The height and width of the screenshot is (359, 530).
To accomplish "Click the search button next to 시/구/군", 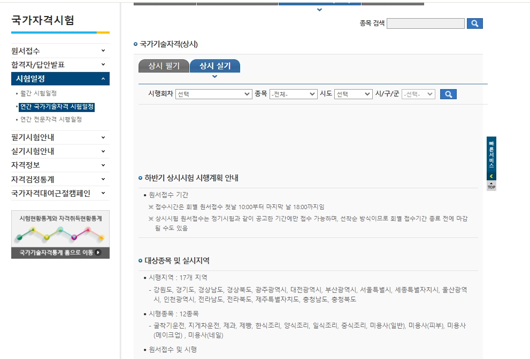I will tap(448, 94).
